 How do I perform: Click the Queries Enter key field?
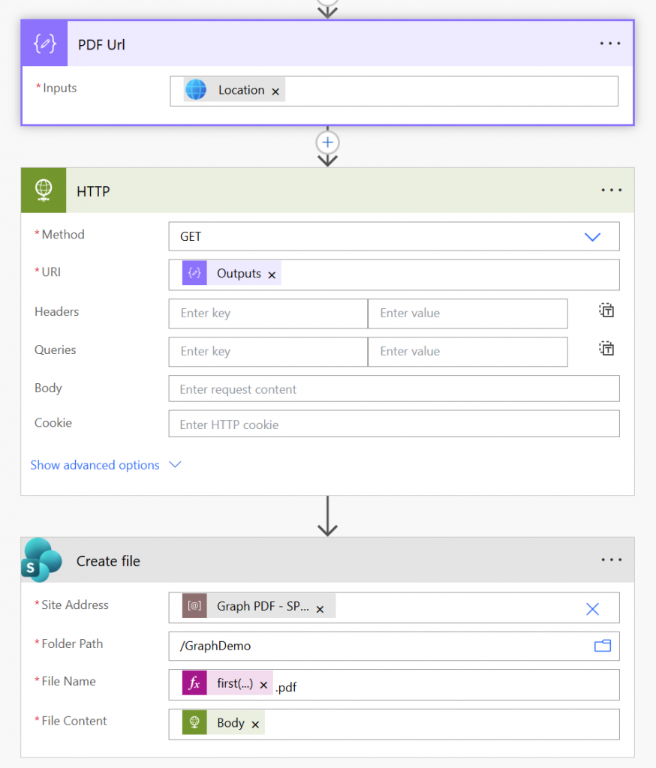[x=268, y=352]
